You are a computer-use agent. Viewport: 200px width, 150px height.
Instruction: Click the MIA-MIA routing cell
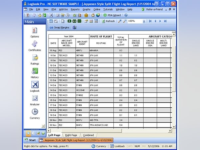pyautogui.click(x=101, y=51)
